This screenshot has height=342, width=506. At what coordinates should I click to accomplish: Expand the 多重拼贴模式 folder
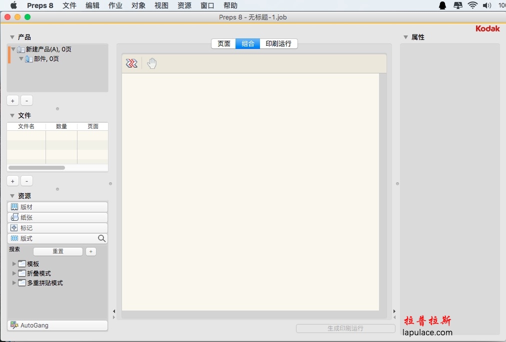14,283
